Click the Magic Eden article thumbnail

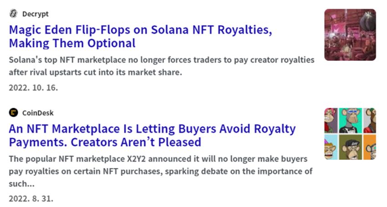[350, 34]
